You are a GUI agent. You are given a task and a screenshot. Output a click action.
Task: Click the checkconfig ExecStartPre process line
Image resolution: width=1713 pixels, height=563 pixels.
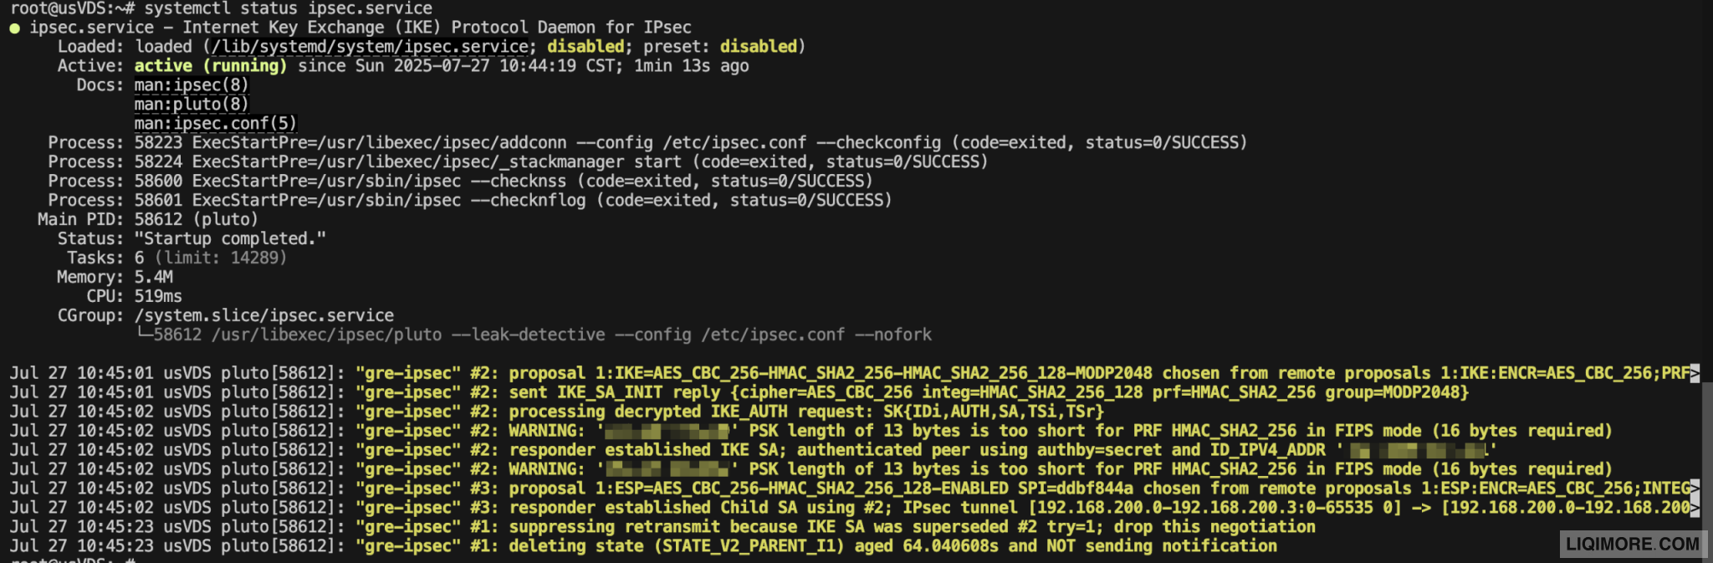click(x=647, y=143)
